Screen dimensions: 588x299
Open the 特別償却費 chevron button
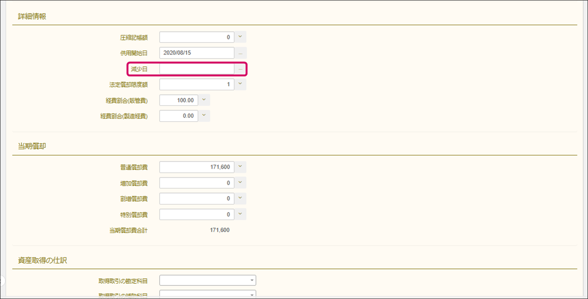241,214
